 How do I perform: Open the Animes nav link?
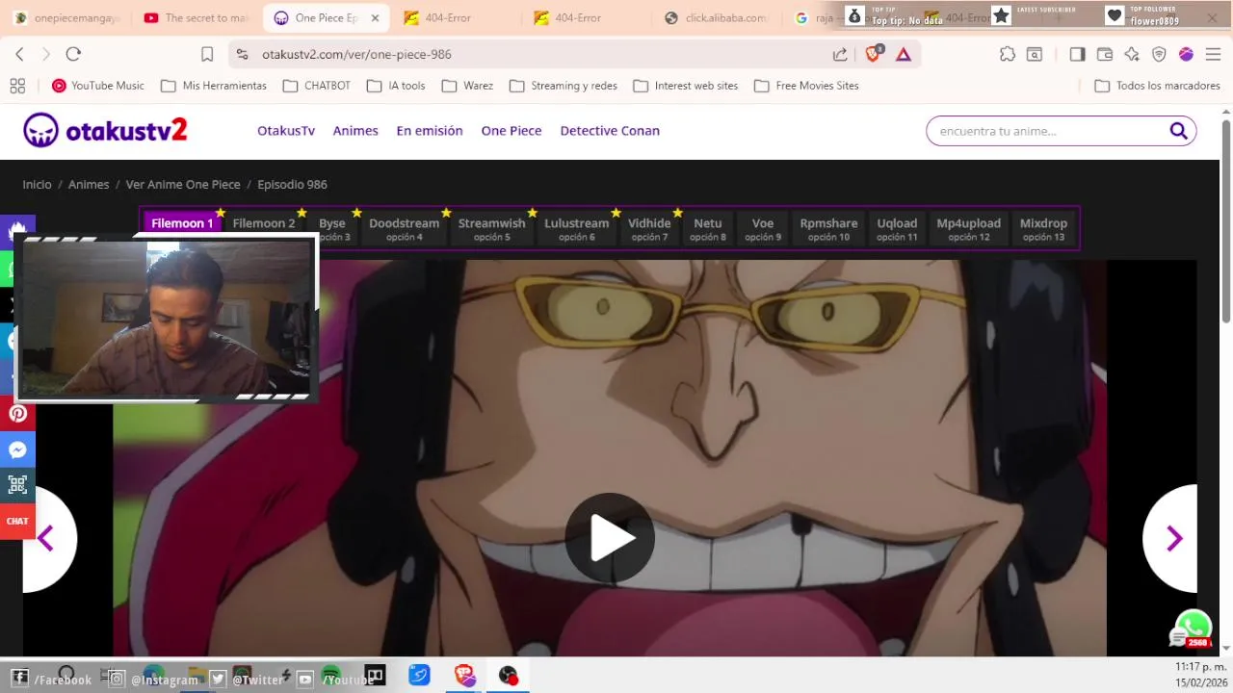[x=355, y=131]
